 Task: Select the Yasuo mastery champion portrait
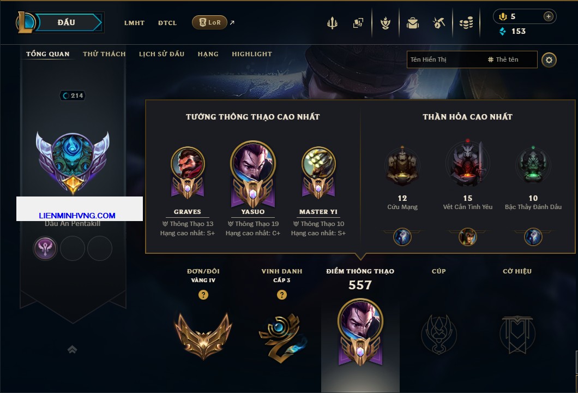click(x=253, y=163)
